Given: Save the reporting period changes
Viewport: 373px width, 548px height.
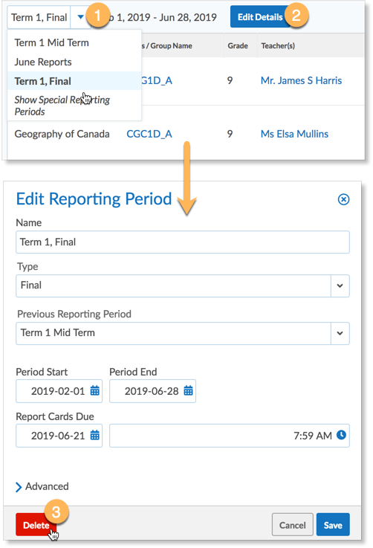Looking at the screenshot, I should click(x=333, y=525).
